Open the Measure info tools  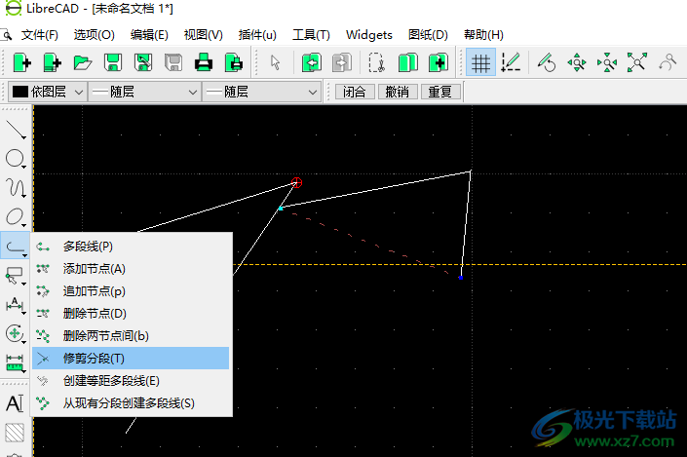[x=16, y=362]
